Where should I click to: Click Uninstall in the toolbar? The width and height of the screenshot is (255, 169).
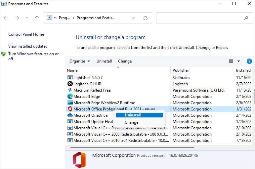click(104, 61)
